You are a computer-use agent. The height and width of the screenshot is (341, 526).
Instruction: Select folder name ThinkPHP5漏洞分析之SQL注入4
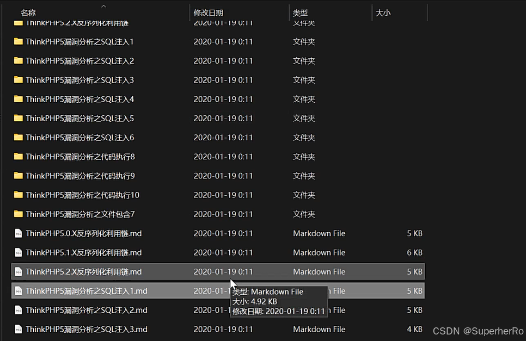[x=80, y=99]
